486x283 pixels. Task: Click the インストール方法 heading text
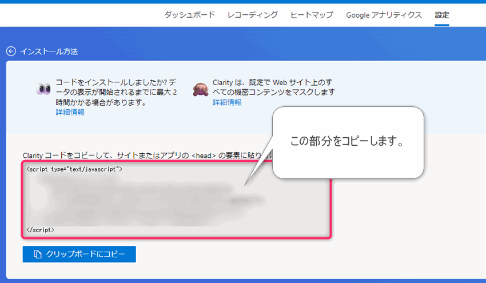click(49, 51)
